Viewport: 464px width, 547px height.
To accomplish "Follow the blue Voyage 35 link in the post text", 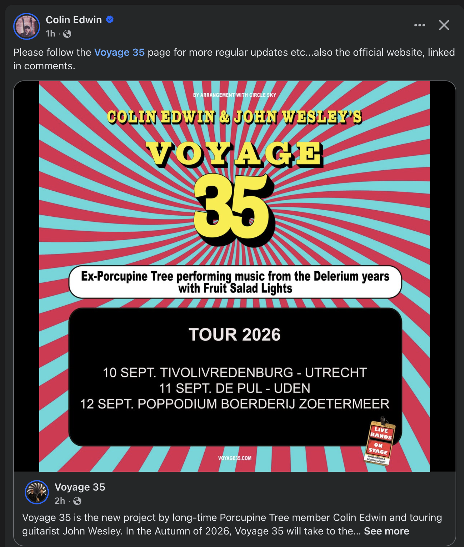I will tap(119, 52).
